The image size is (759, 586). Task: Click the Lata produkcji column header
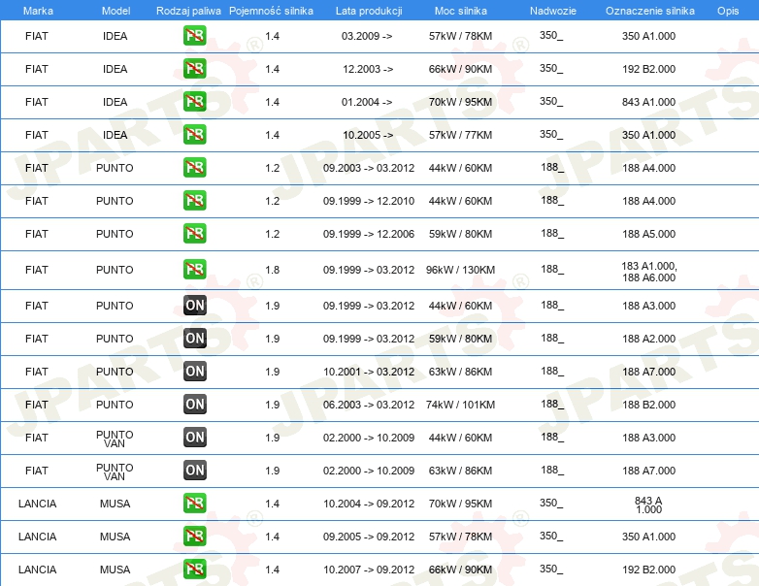pyautogui.click(x=369, y=11)
